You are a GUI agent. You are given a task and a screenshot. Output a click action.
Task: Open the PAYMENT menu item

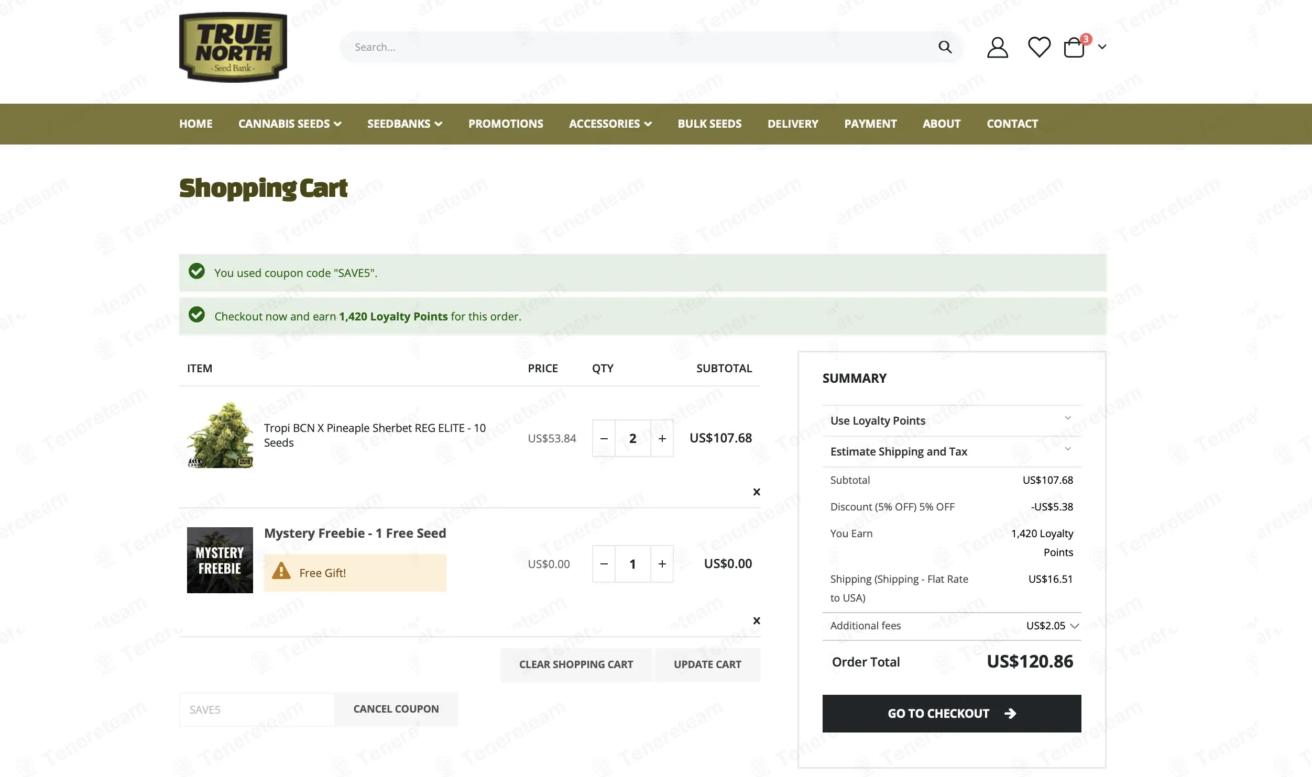(x=870, y=124)
